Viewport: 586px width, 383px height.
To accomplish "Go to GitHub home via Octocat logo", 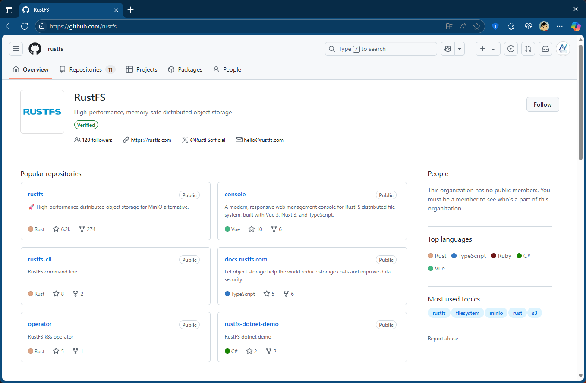I will point(35,49).
